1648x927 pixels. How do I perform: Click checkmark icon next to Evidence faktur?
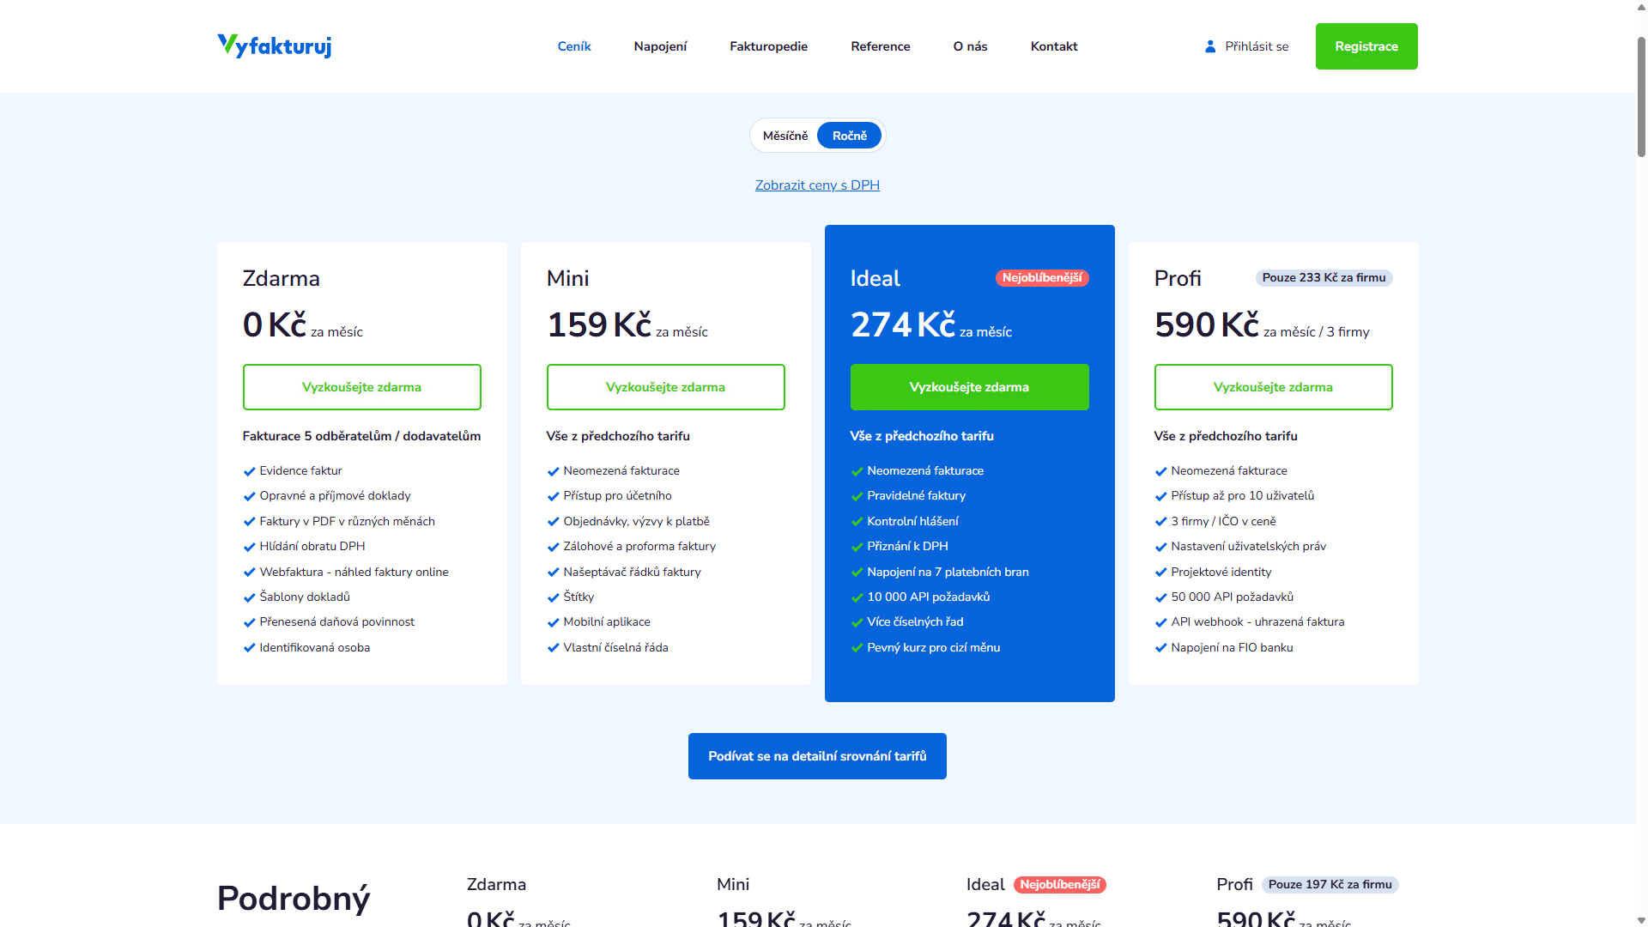(250, 471)
